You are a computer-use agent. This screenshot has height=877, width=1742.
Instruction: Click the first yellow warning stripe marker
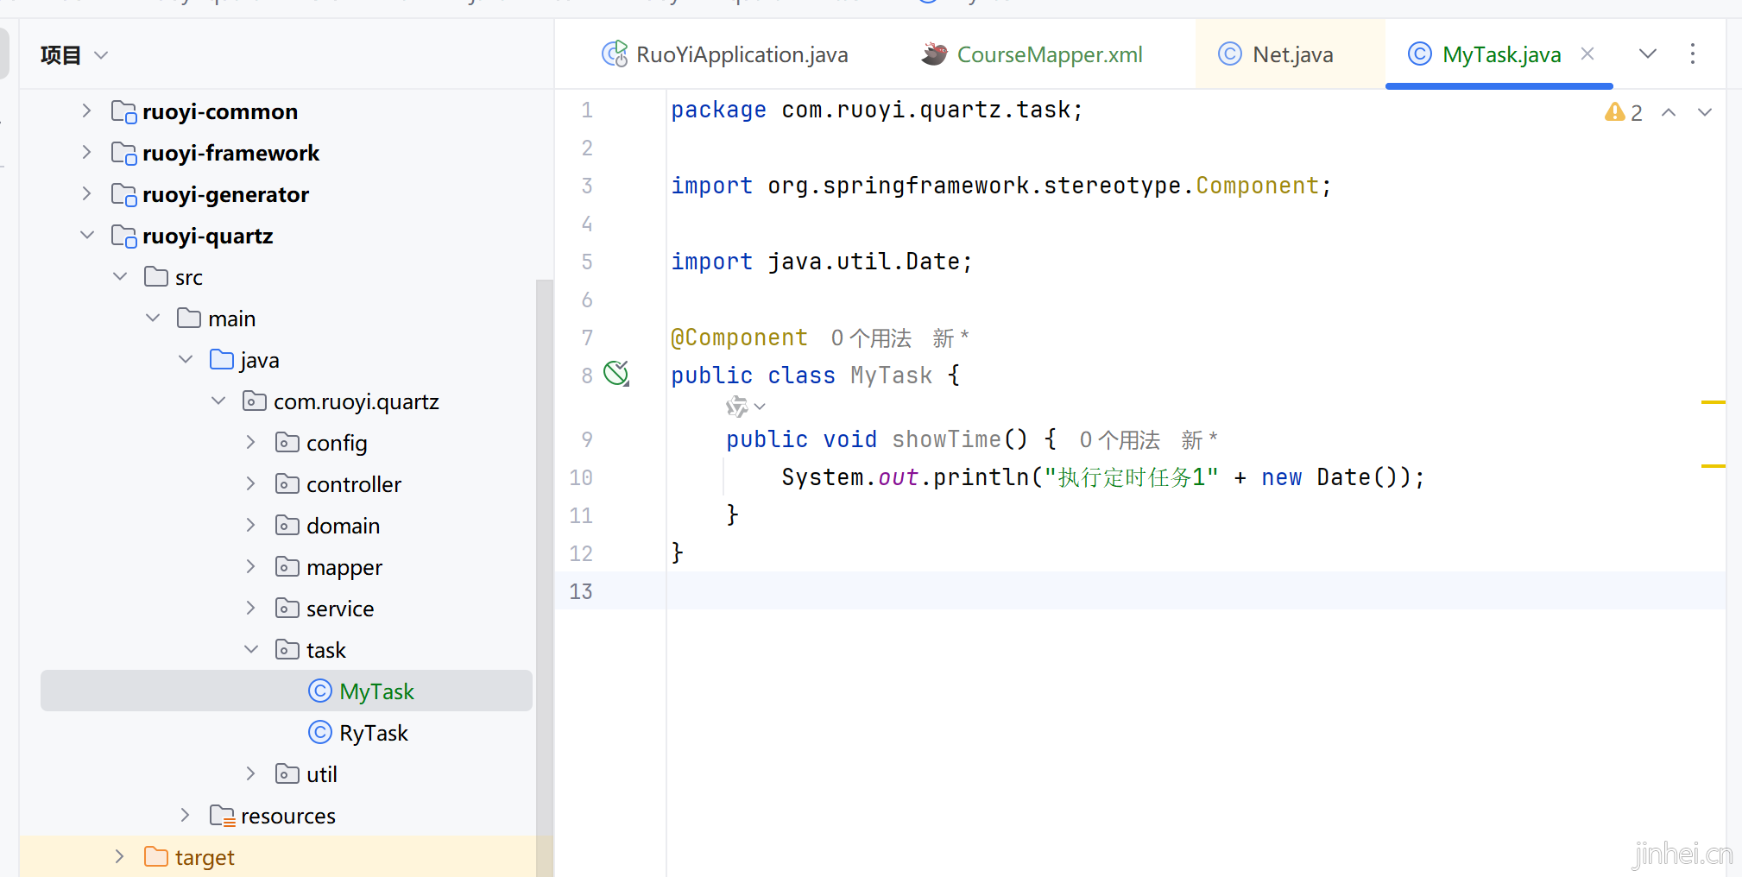1713,402
